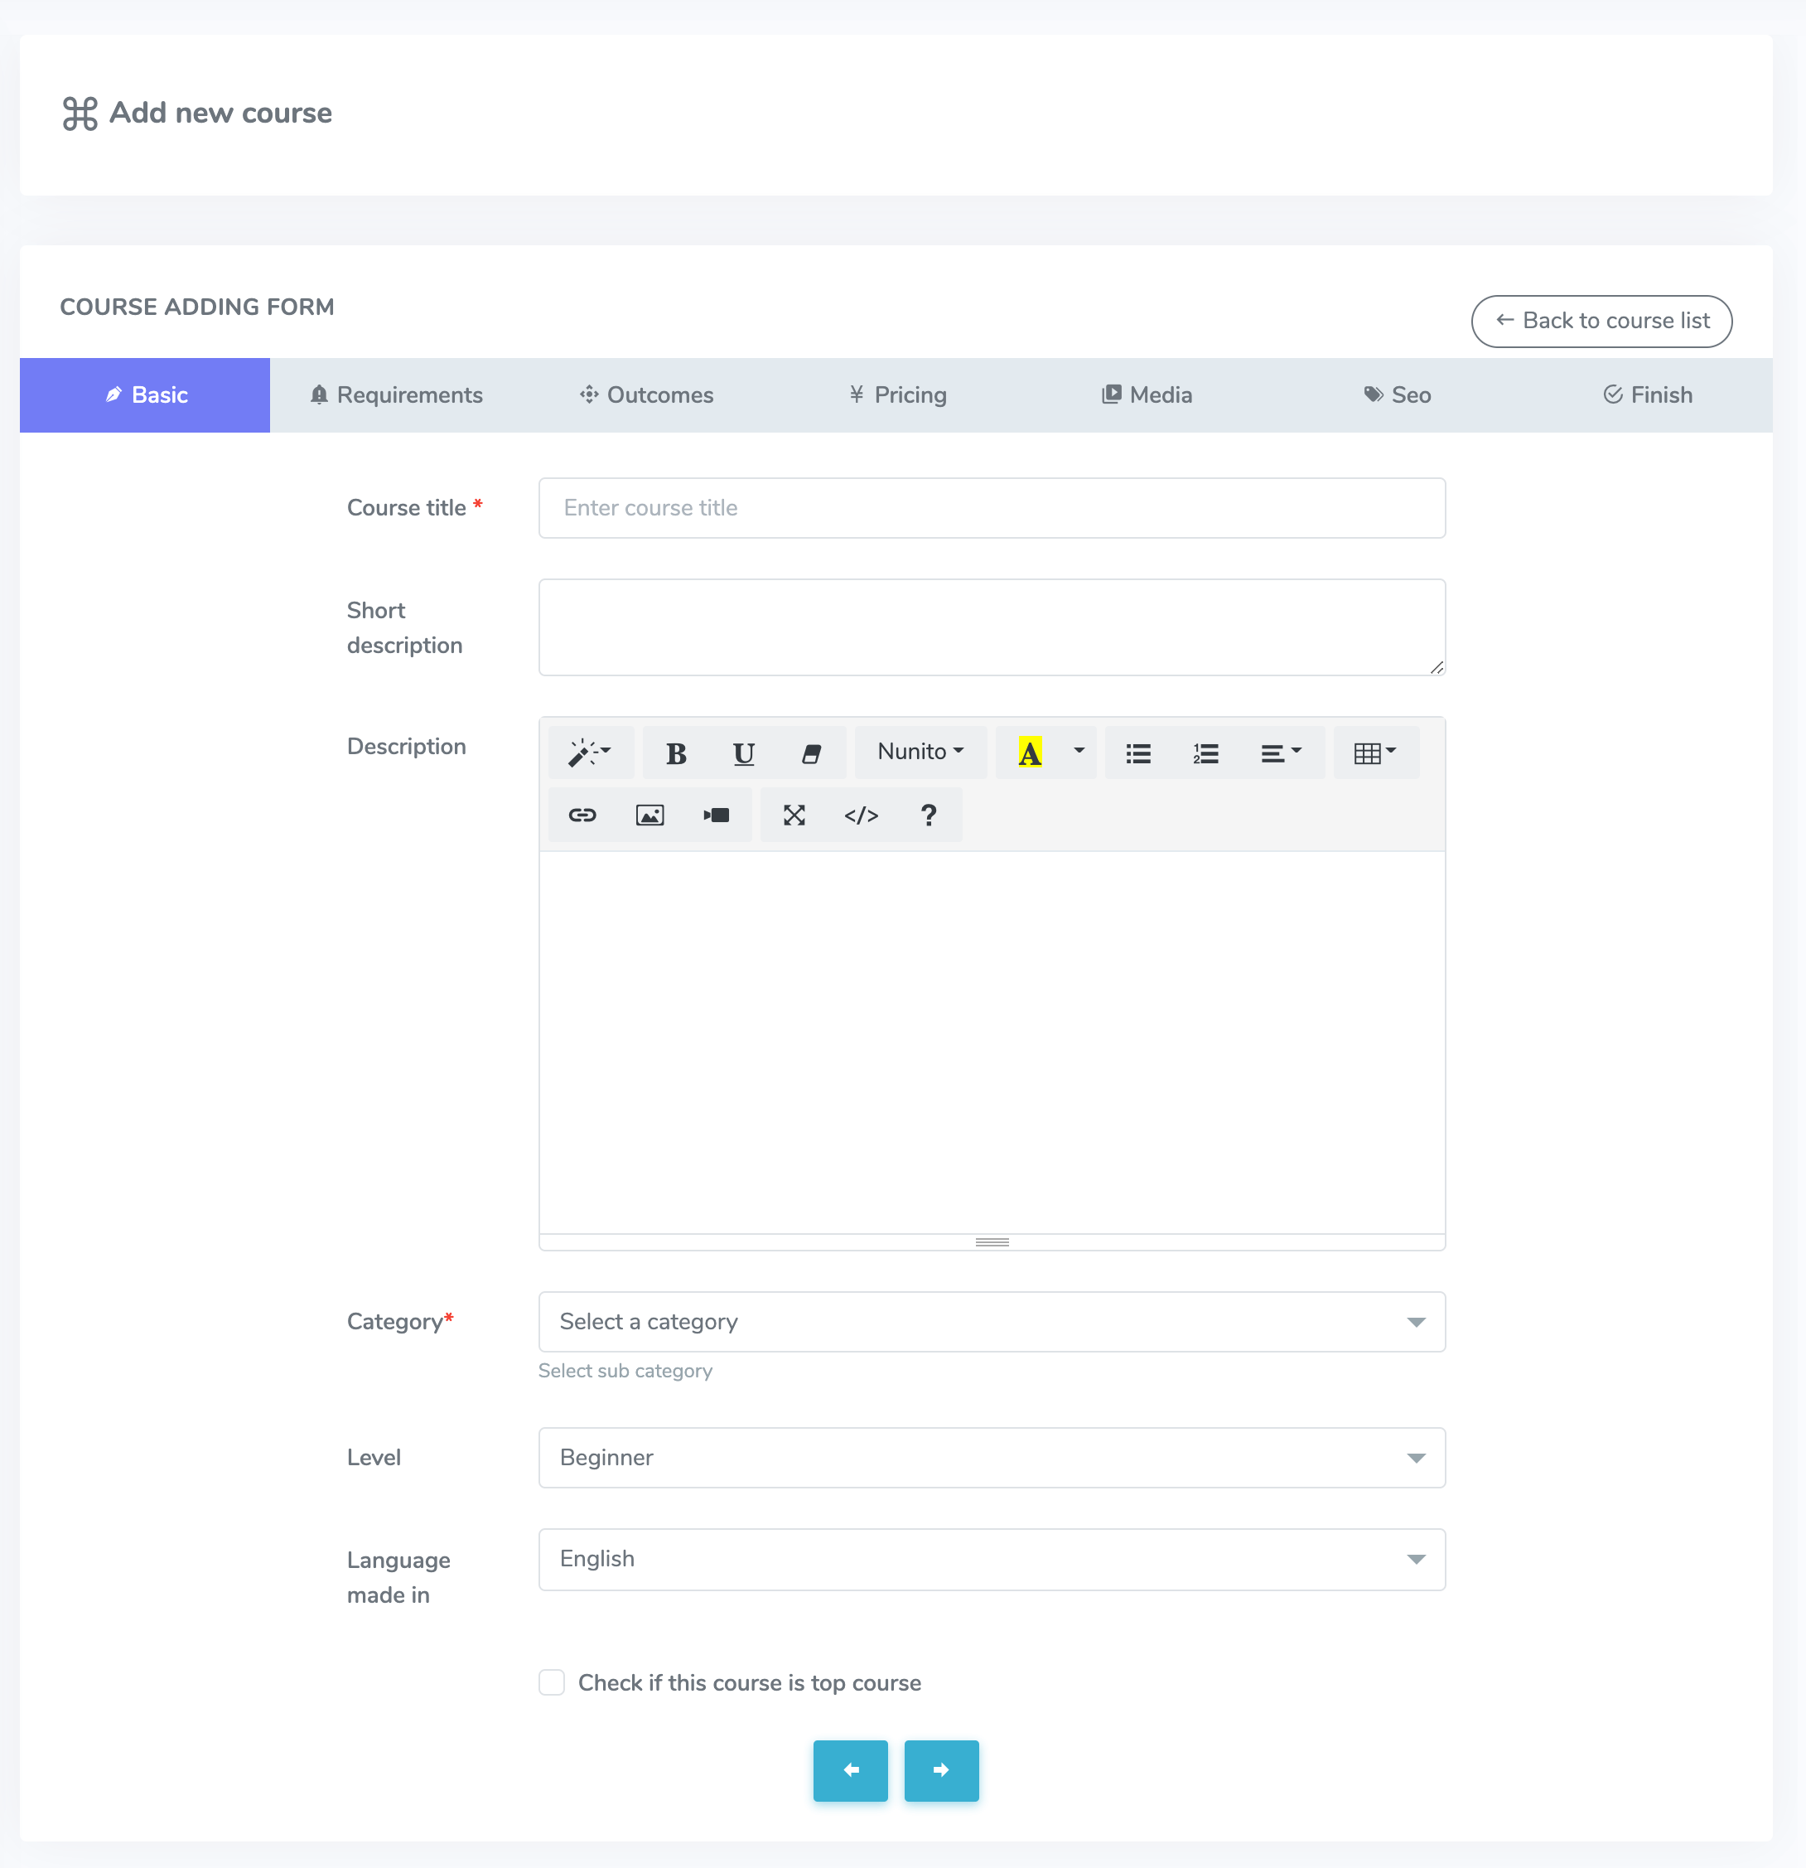This screenshot has width=1806, height=1868.
Task: Insert an unordered bullet list
Action: pos(1138,753)
